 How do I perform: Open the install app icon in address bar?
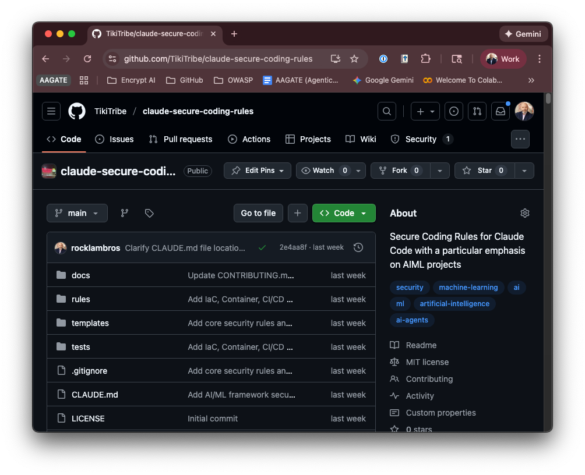click(336, 59)
